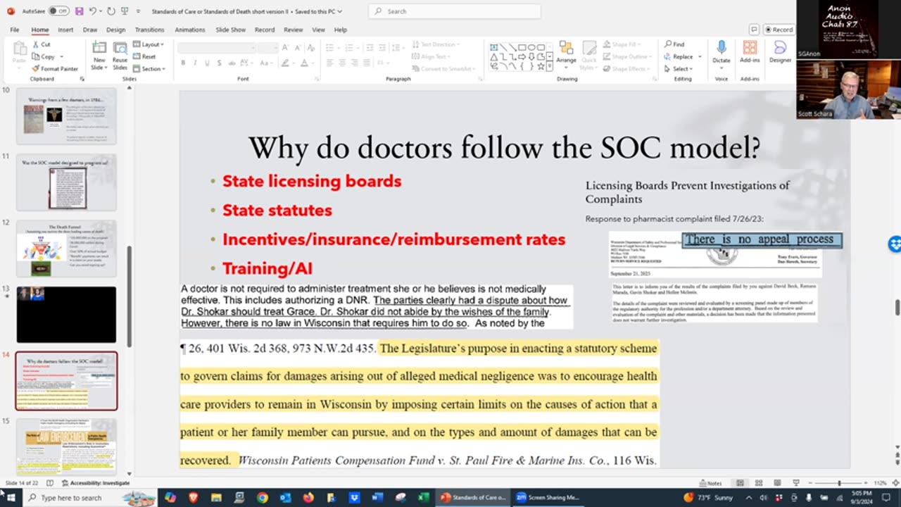Open the Review ribbon tab
901x507 pixels.
click(x=293, y=30)
